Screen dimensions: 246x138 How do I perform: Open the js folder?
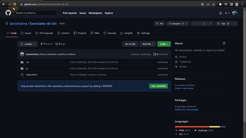pyautogui.click(x=27, y=69)
